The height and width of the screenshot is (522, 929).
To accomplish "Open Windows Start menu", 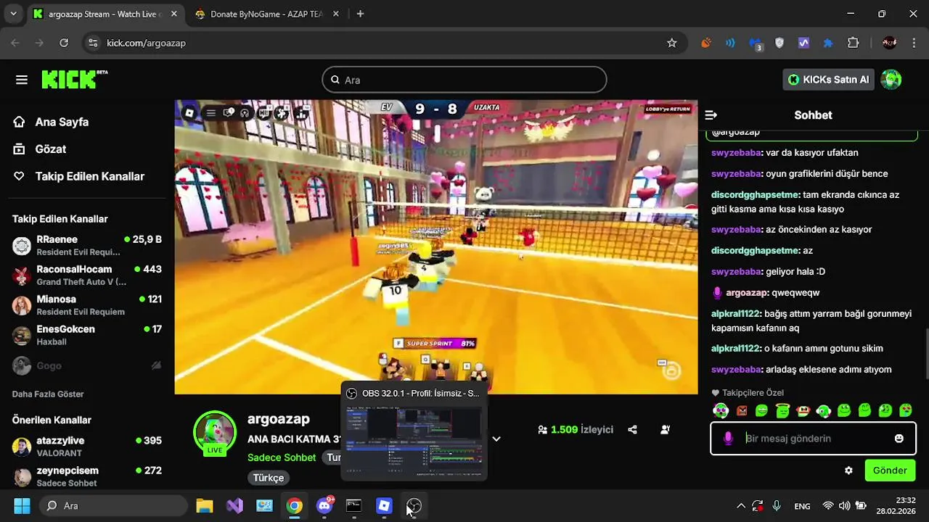I will [22, 506].
